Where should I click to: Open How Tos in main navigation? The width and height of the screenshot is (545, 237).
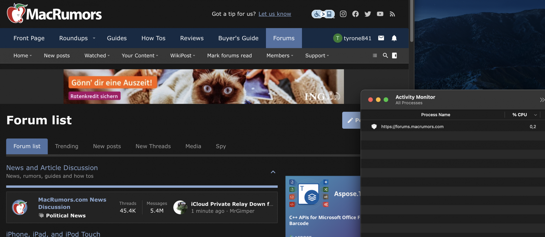[153, 38]
